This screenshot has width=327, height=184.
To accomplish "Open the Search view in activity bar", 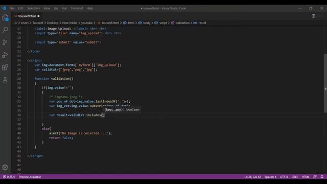I will click(5, 30).
